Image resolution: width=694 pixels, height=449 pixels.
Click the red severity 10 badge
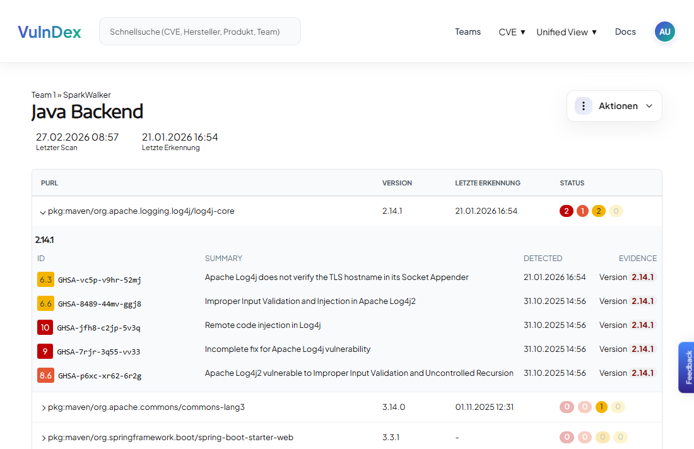(x=45, y=327)
